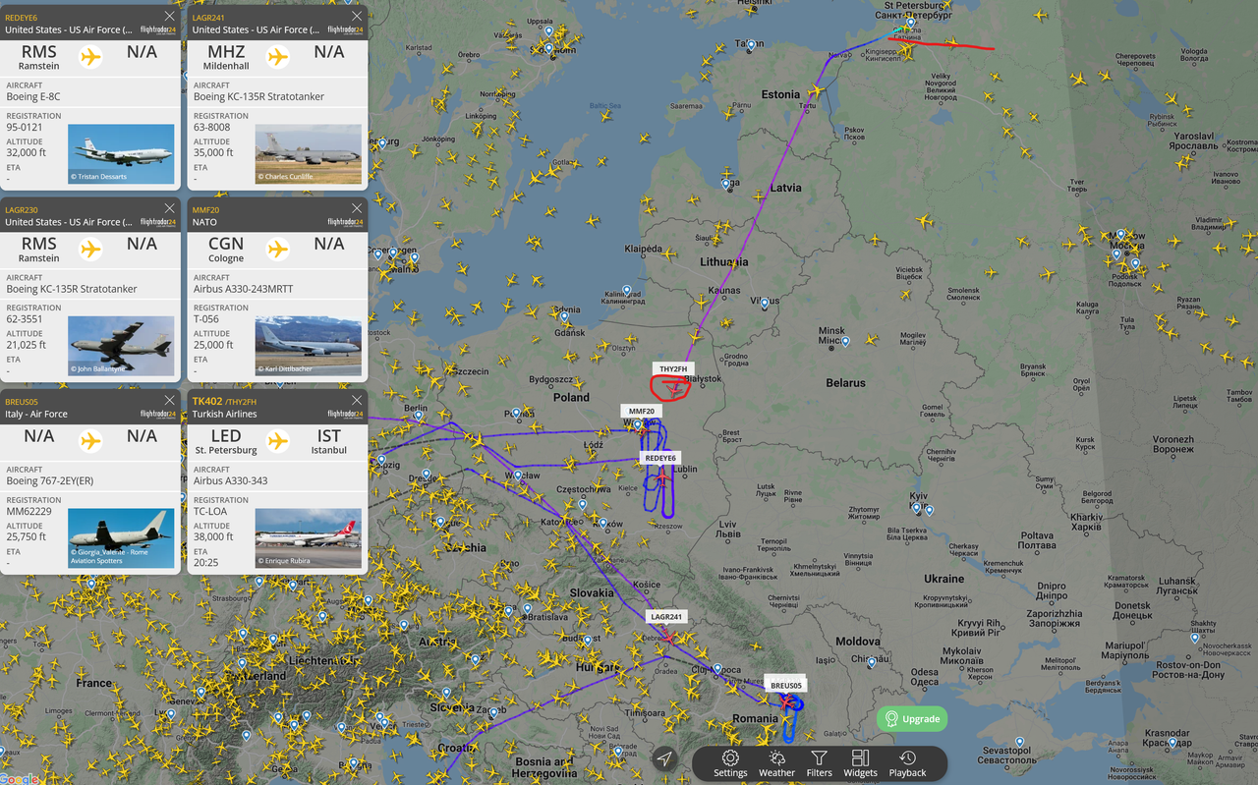The height and width of the screenshot is (785, 1258).
Task: Close the REDEYE6 flight card
Action: [170, 17]
